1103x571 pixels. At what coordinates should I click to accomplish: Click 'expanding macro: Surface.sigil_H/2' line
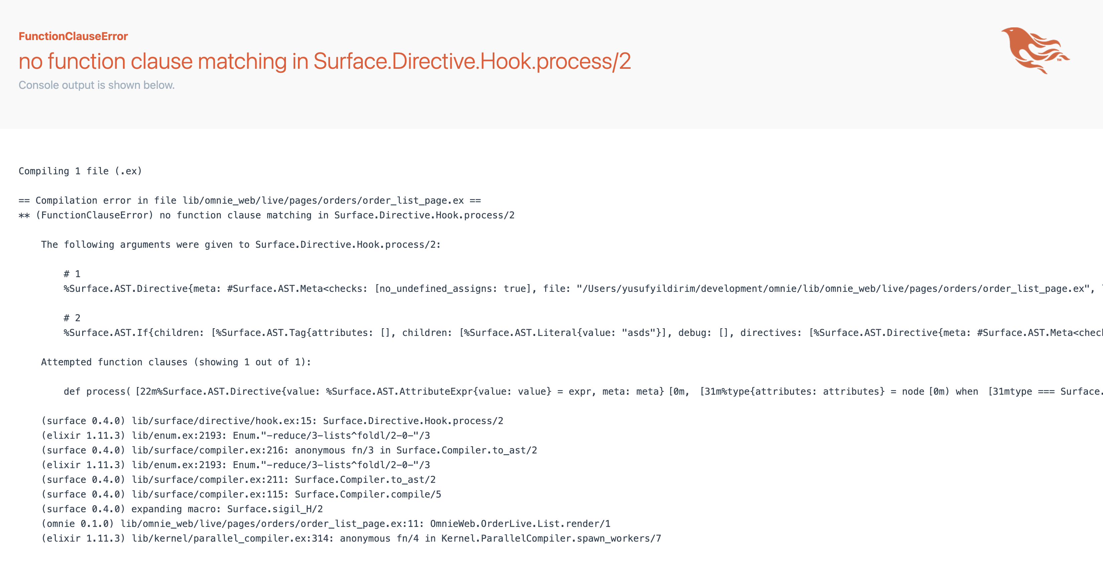click(x=182, y=509)
